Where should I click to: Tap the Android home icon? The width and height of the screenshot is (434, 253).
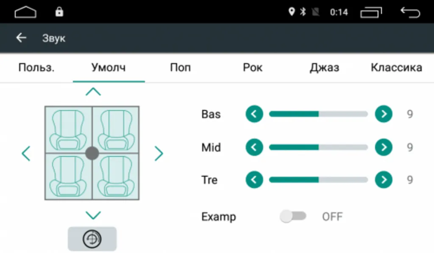click(26, 12)
